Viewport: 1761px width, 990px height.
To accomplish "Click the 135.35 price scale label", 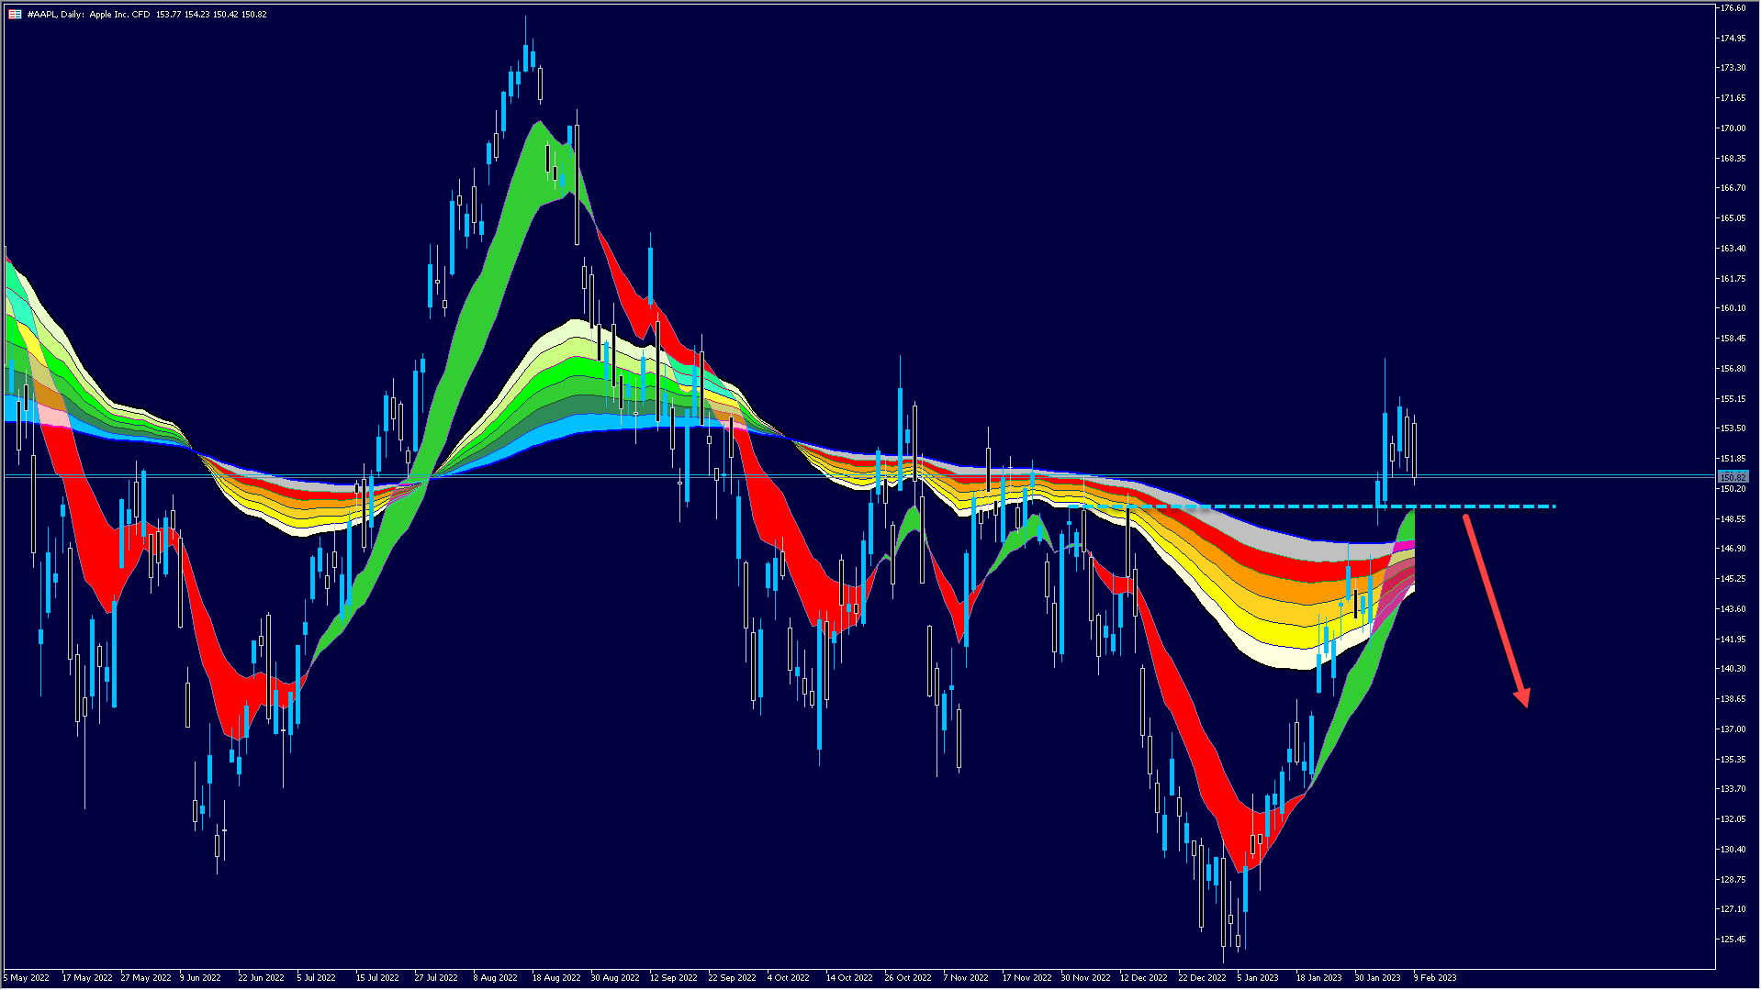I will coord(1733,760).
